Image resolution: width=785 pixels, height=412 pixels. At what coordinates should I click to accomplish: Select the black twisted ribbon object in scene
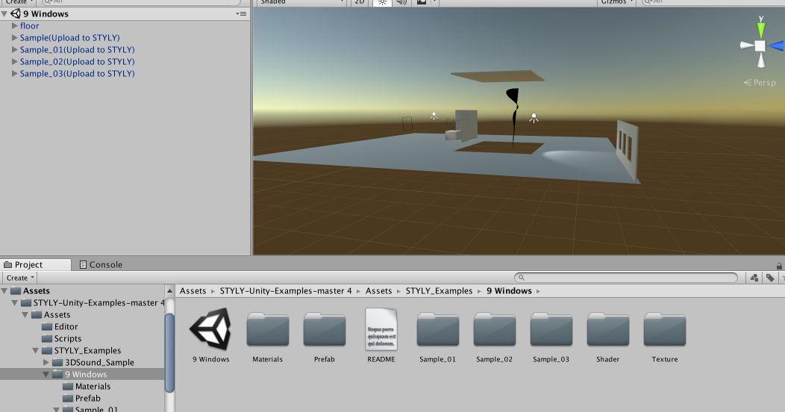pyautogui.click(x=513, y=118)
